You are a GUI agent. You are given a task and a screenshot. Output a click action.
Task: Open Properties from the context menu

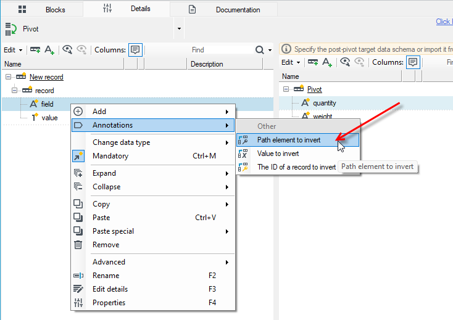153,303
